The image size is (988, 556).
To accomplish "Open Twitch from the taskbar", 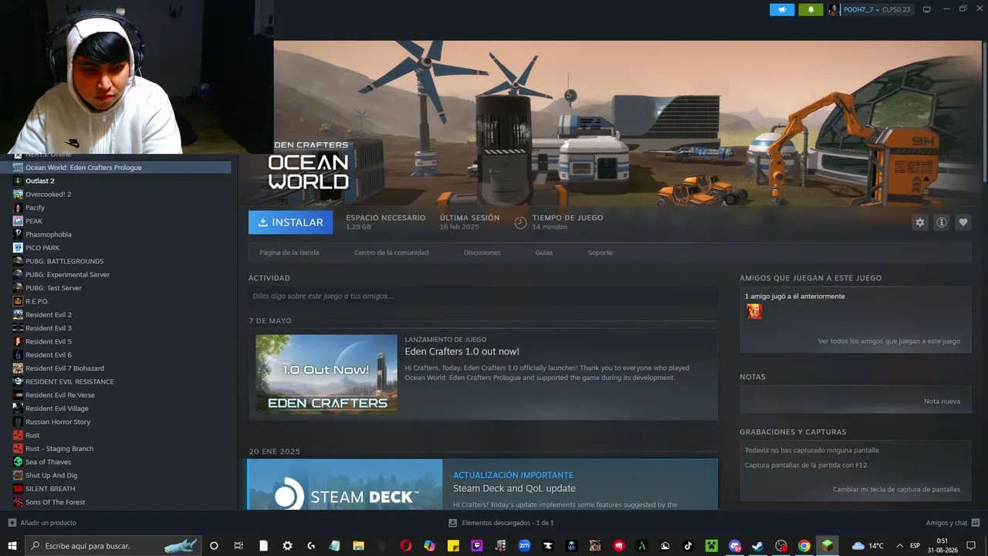I will point(477,546).
